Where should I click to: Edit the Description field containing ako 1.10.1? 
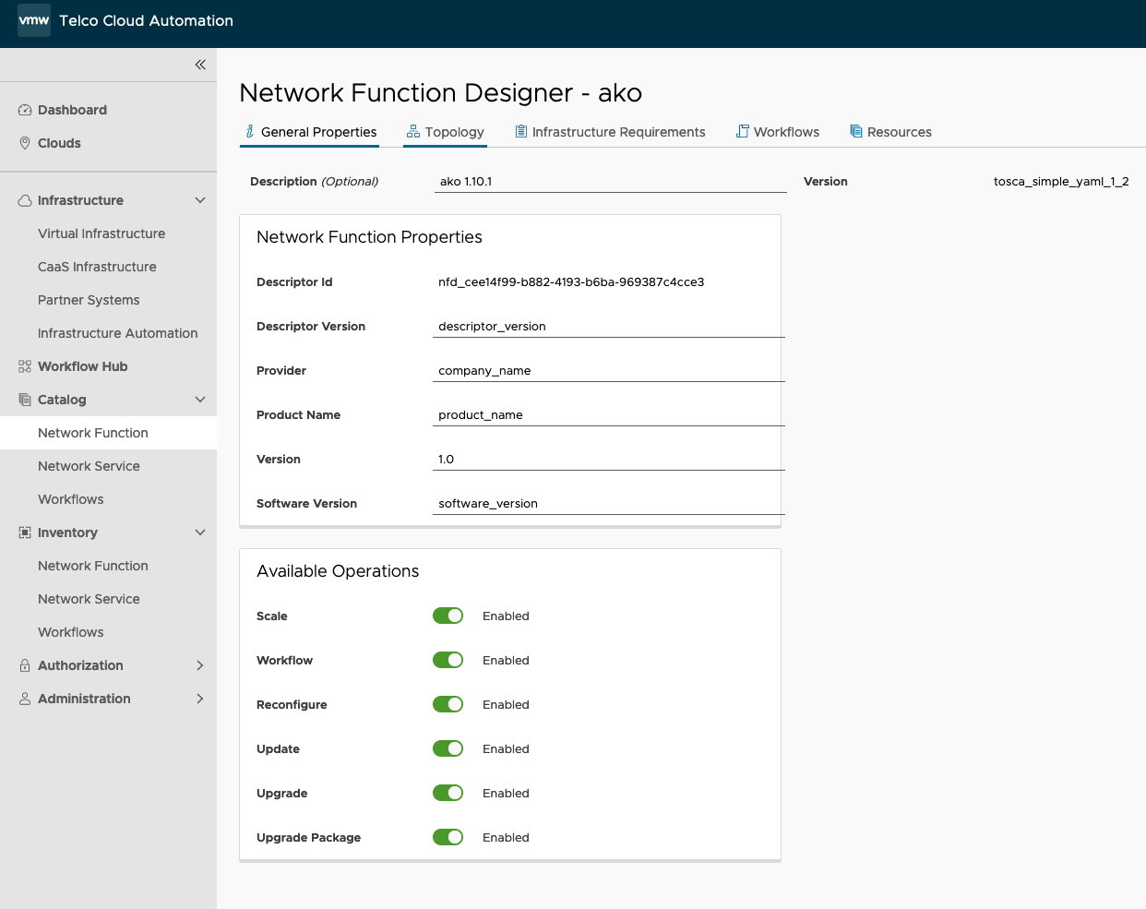611,181
